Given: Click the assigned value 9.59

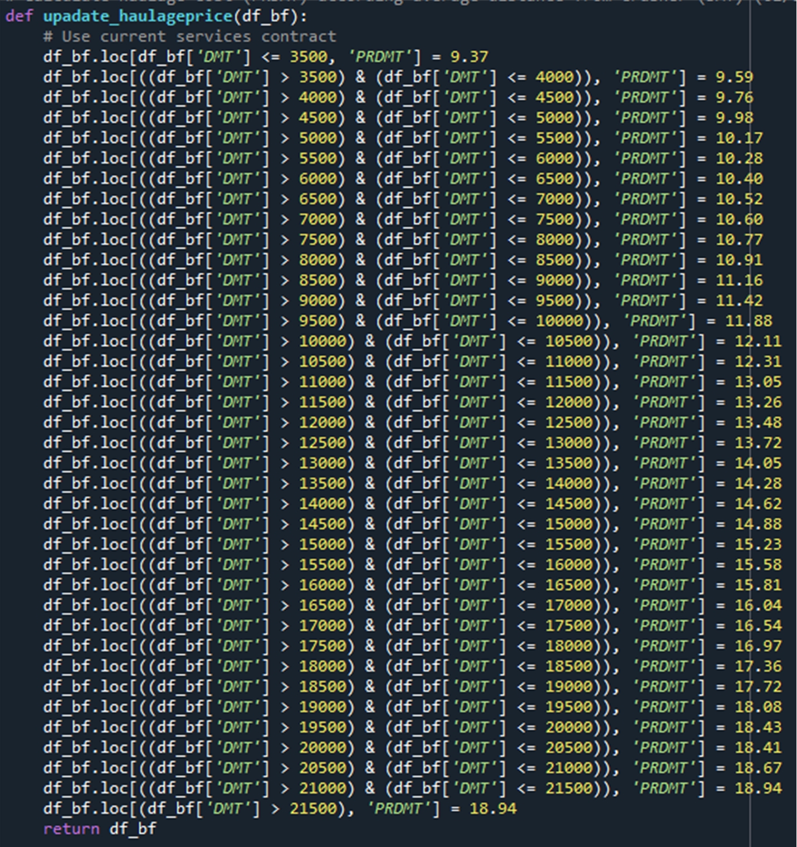Looking at the screenshot, I should pos(734,77).
